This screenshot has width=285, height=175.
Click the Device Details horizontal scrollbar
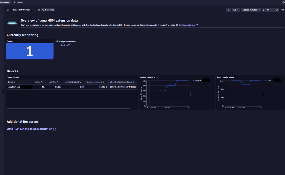[68, 109]
